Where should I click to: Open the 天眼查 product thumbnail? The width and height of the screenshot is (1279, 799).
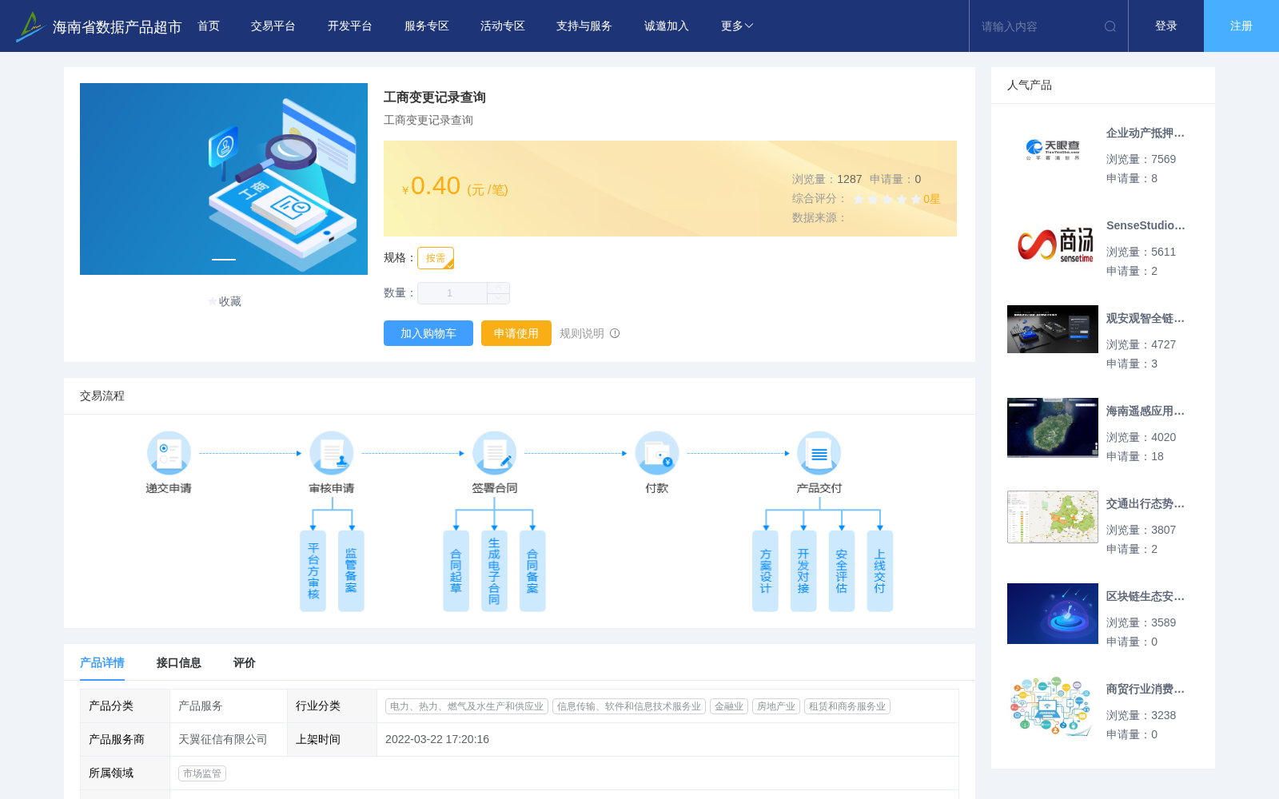(x=1053, y=150)
